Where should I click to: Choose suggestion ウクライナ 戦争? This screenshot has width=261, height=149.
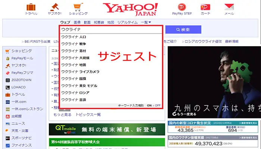[x=111, y=44]
